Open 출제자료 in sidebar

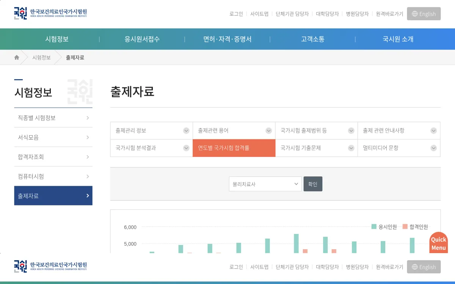[x=53, y=196]
